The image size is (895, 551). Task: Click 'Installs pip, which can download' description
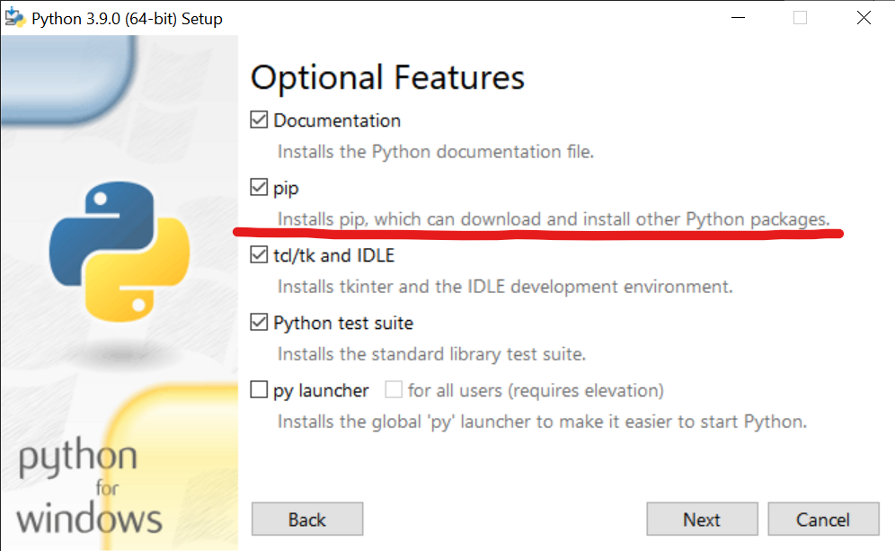554,219
